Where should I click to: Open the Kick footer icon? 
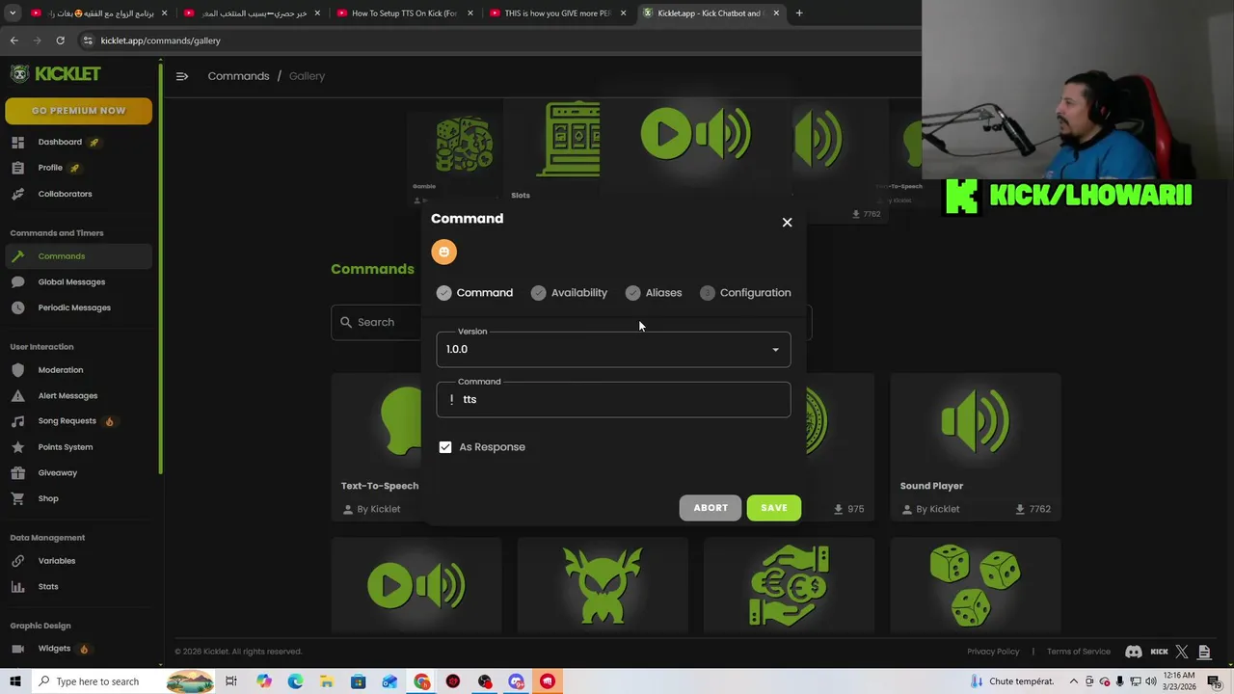(x=1160, y=652)
